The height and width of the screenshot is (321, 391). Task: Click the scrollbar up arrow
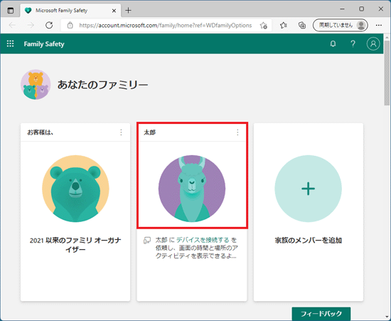pyautogui.click(x=387, y=37)
